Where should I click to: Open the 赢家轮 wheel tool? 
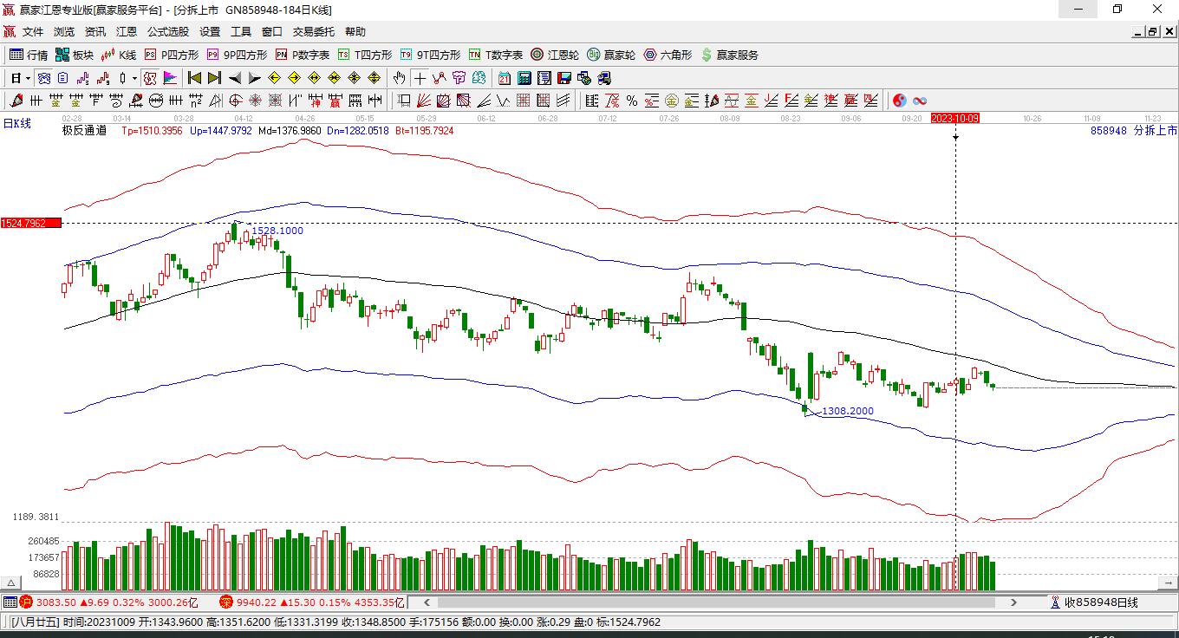(611, 55)
